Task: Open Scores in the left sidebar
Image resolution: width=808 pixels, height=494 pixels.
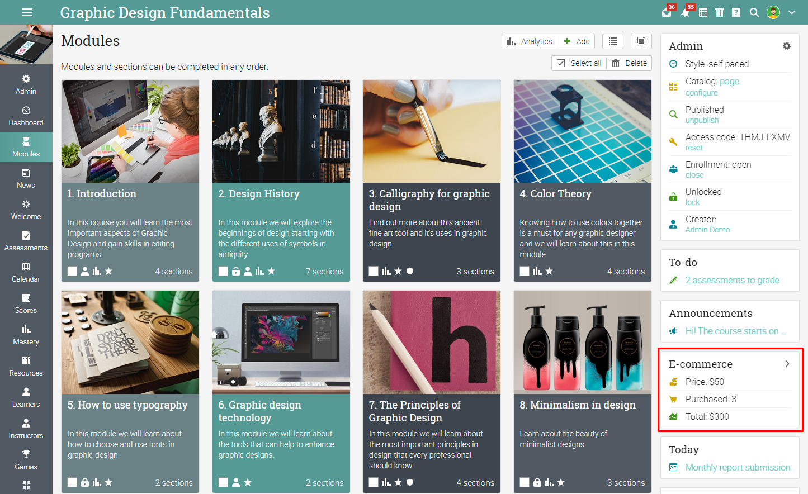Action: [26, 304]
